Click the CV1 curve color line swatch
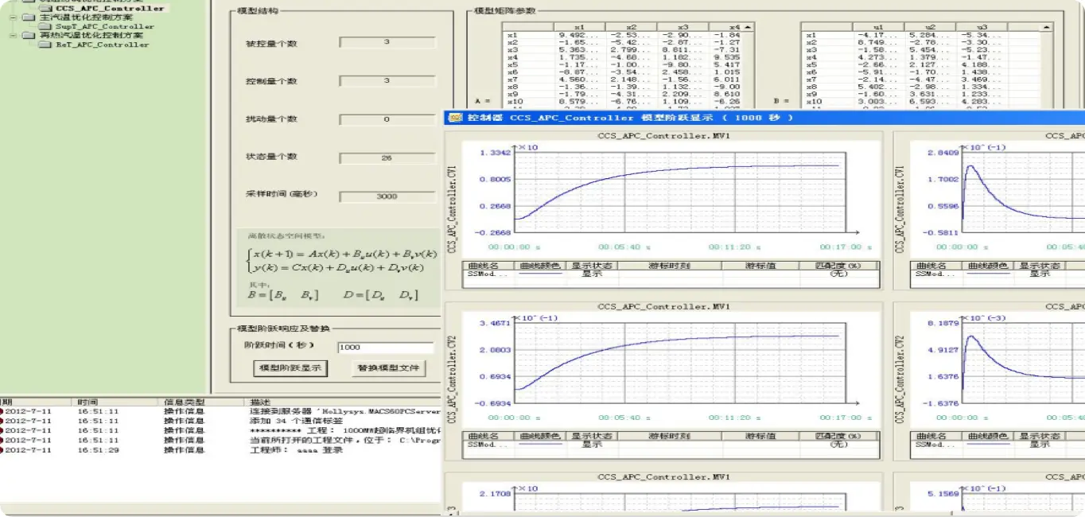 541,274
